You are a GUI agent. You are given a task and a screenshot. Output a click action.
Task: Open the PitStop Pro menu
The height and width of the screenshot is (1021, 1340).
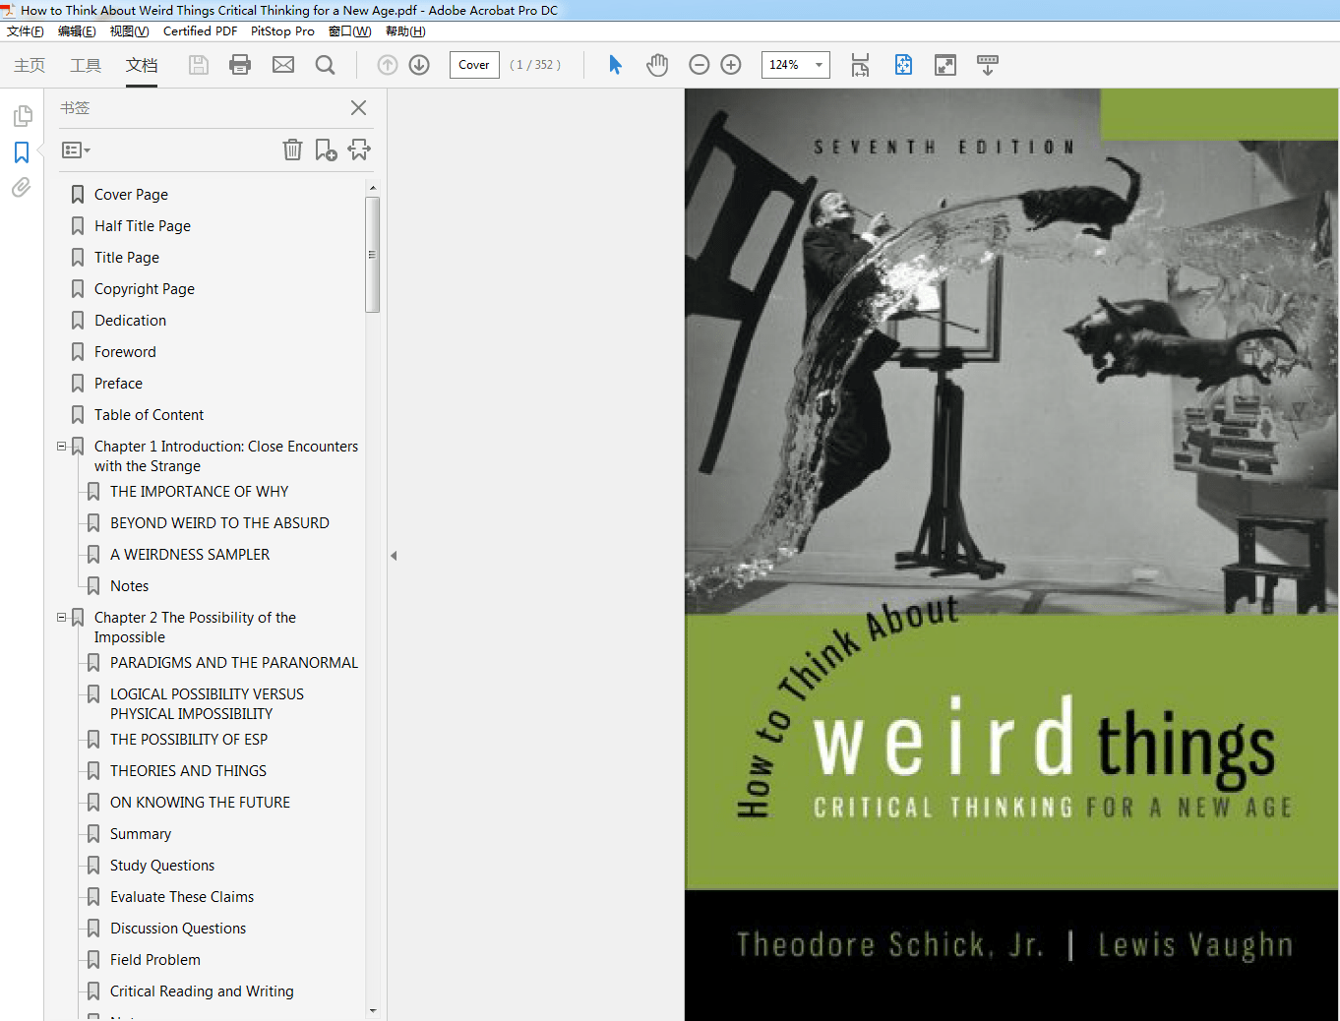tap(282, 30)
